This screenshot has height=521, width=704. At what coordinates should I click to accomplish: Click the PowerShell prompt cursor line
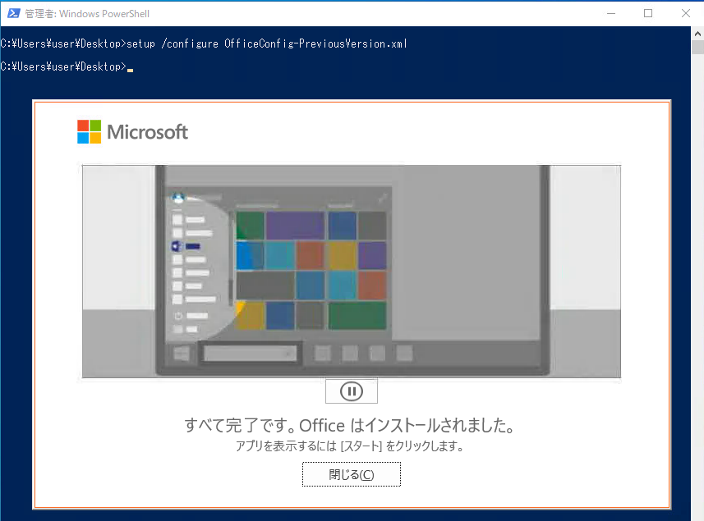coord(67,66)
